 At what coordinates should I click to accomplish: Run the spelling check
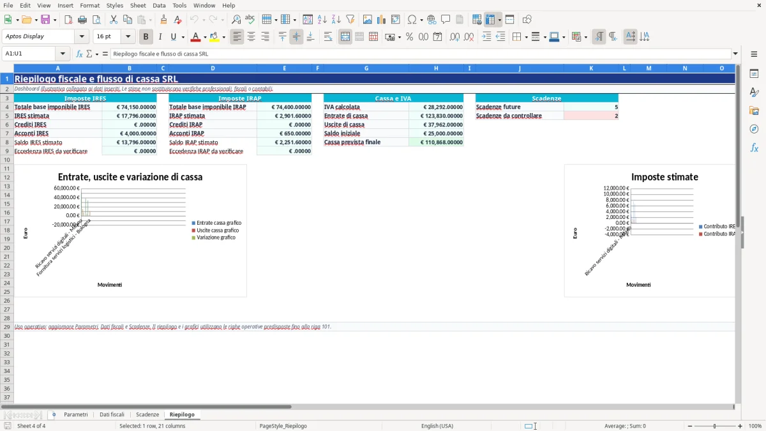pyautogui.click(x=250, y=20)
